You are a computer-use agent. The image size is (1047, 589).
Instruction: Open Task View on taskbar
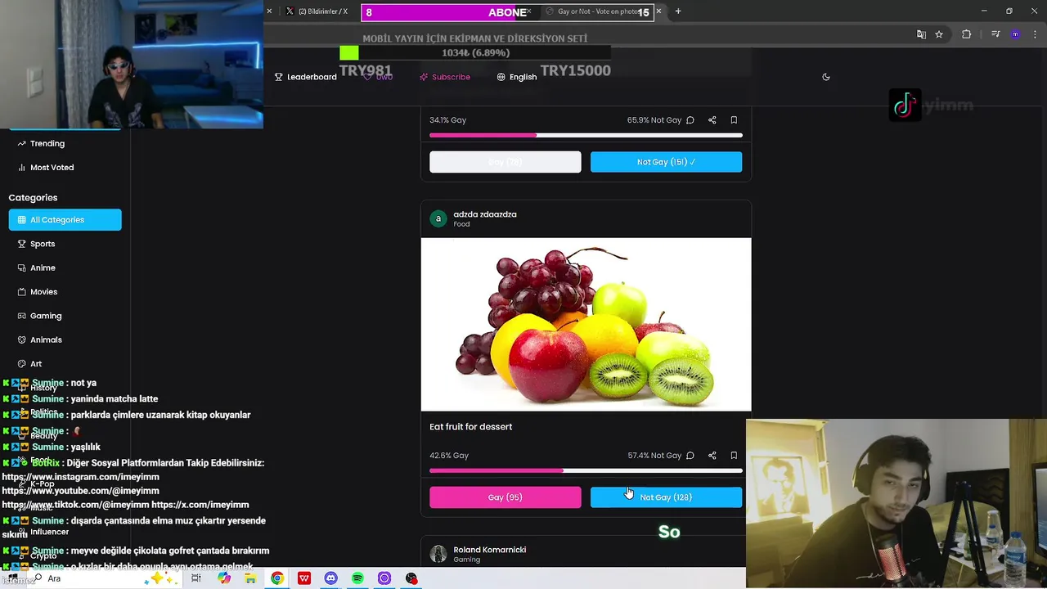[196, 578]
